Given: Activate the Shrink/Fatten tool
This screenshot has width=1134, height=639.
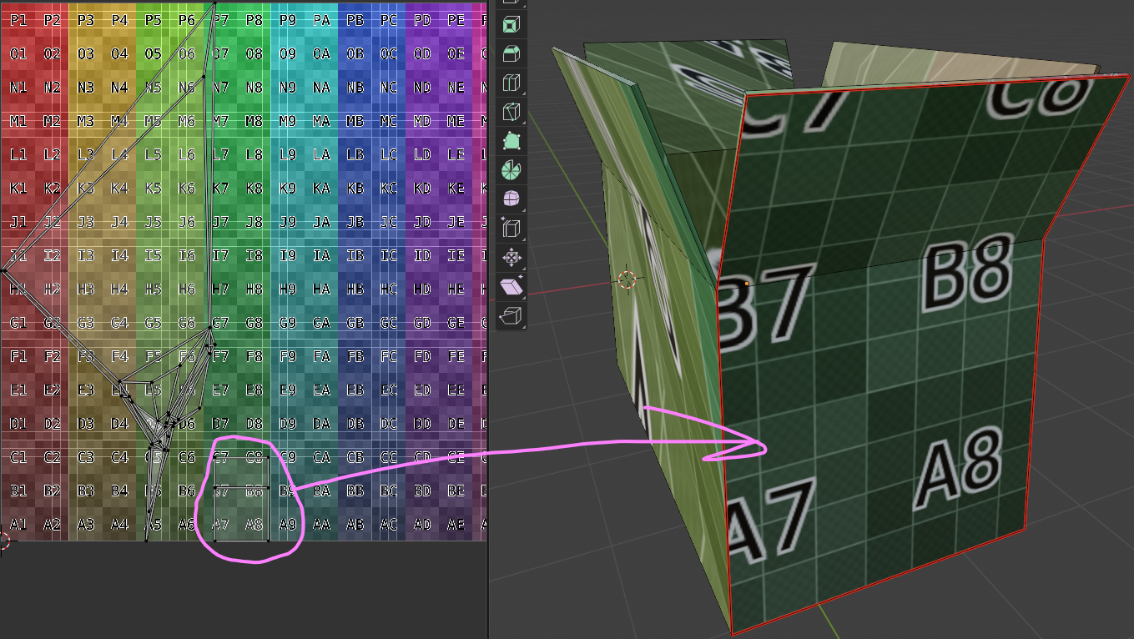Looking at the screenshot, I should pos(511,258).
